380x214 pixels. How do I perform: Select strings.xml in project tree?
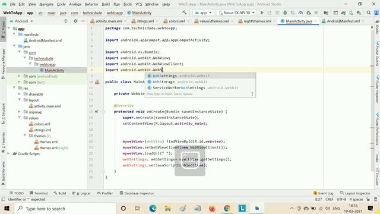tap(42, 130)
